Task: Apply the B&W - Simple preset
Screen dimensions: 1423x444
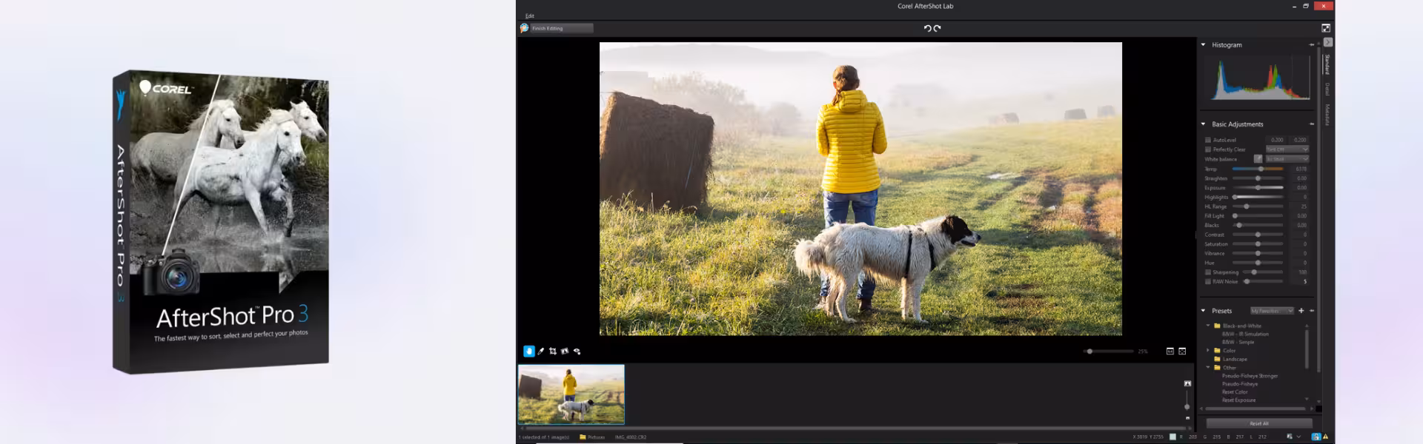Action: coord(1238,342)
